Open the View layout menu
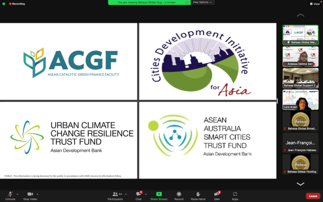Screen dimensions: 323x202 (x=315, y=4)
